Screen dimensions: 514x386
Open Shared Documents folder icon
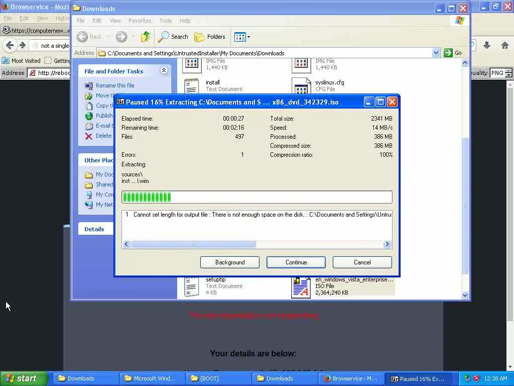click(x=88, y=185)
